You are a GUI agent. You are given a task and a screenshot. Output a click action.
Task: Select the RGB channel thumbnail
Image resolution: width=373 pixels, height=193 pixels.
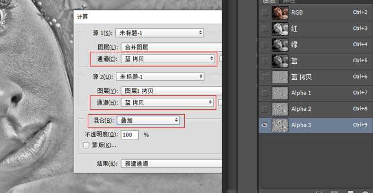(280, 13)
